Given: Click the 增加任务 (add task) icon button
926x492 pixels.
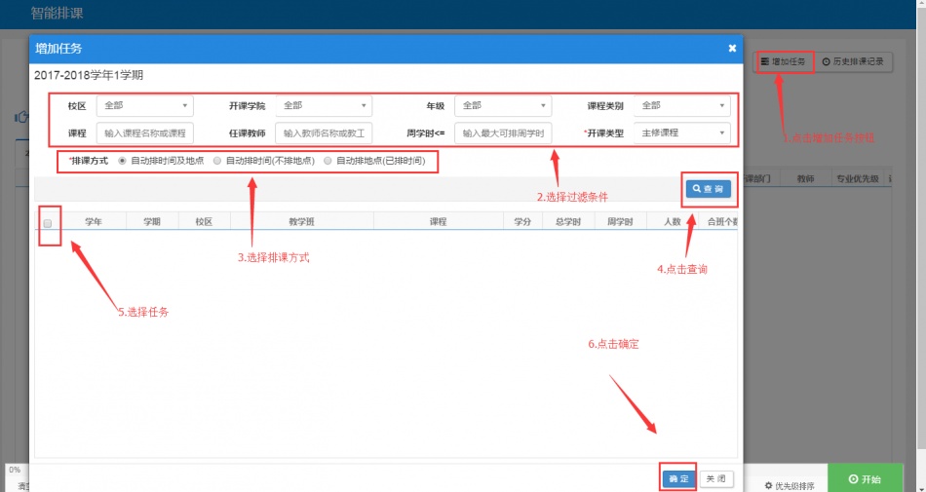Looking at the screenshot, I should tap(784, 61).
